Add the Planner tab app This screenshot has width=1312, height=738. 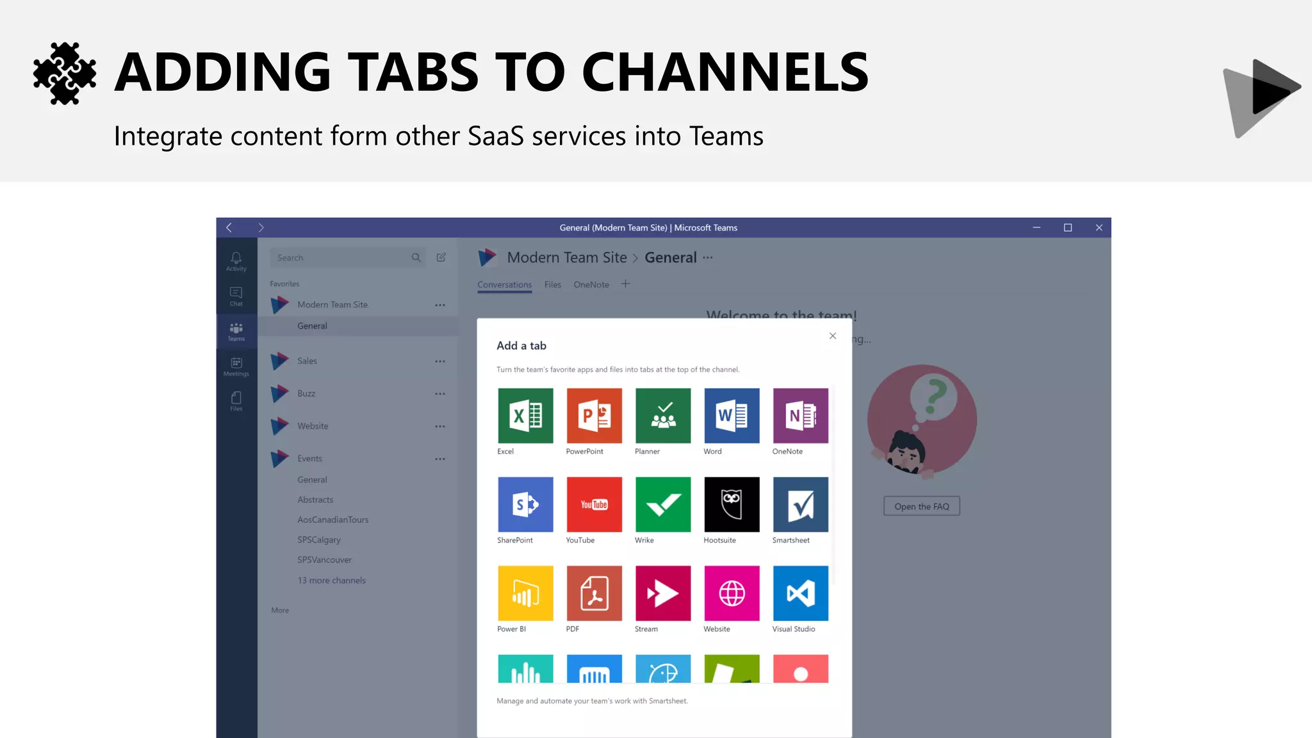(x=663, y=416)
